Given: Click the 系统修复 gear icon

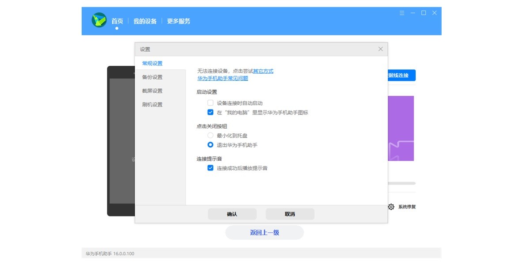Looking at the screenshot, I should 390,206.
